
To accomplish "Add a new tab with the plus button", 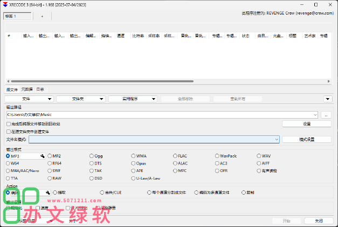I will coord(42,16).
